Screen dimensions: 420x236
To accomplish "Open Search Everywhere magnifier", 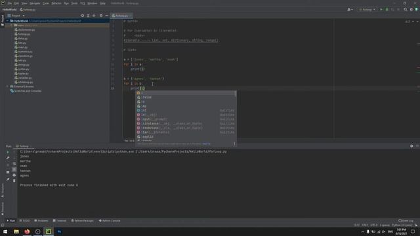I will coord(406,9).
